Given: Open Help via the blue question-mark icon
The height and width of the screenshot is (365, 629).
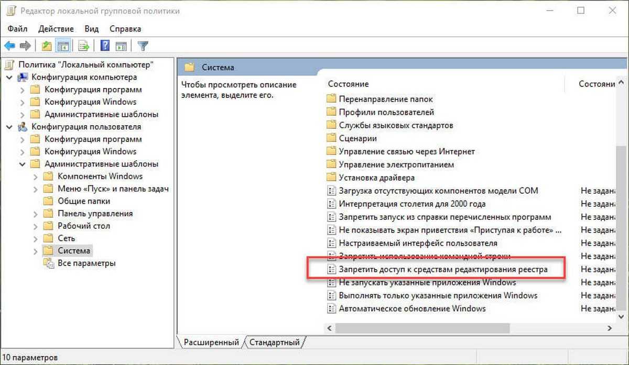Looking at the screenshot, I should (105, 46).
